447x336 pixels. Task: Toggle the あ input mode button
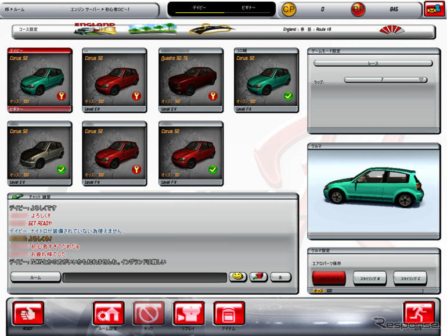tap(280, 277)
